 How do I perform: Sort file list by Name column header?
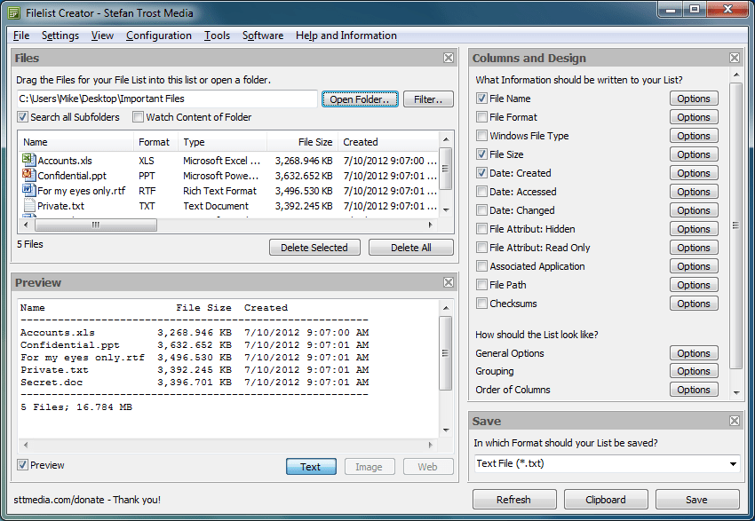[x=76, y=142]
